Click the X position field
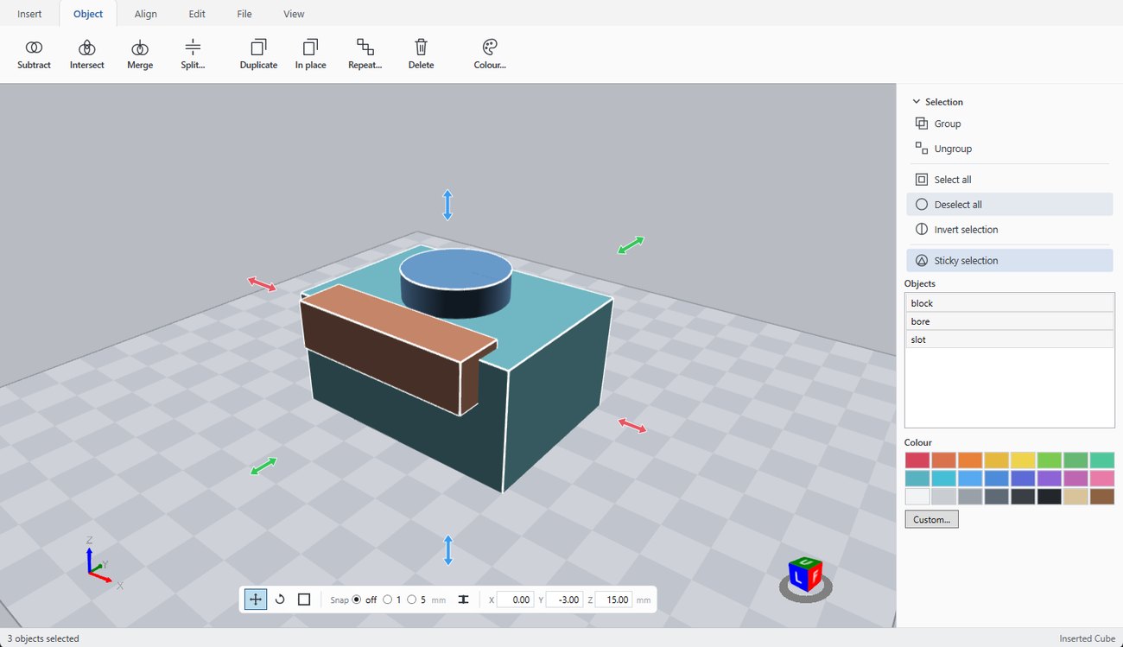This screenshot has width=1123, height=647. point(516,599)
